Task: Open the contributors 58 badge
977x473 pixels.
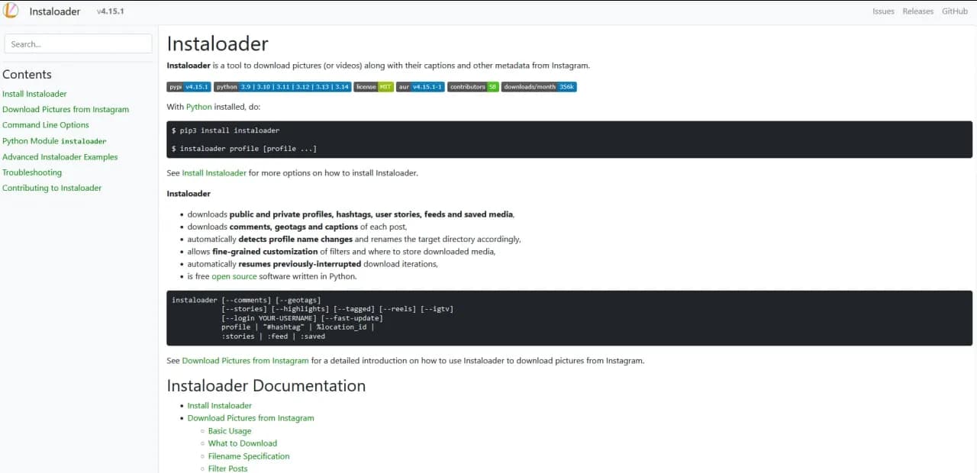Action: coord(472,86)
